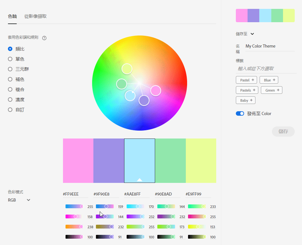Click the pink handle on color wheel
Screen dimensions: 302x245
[156, 91]
